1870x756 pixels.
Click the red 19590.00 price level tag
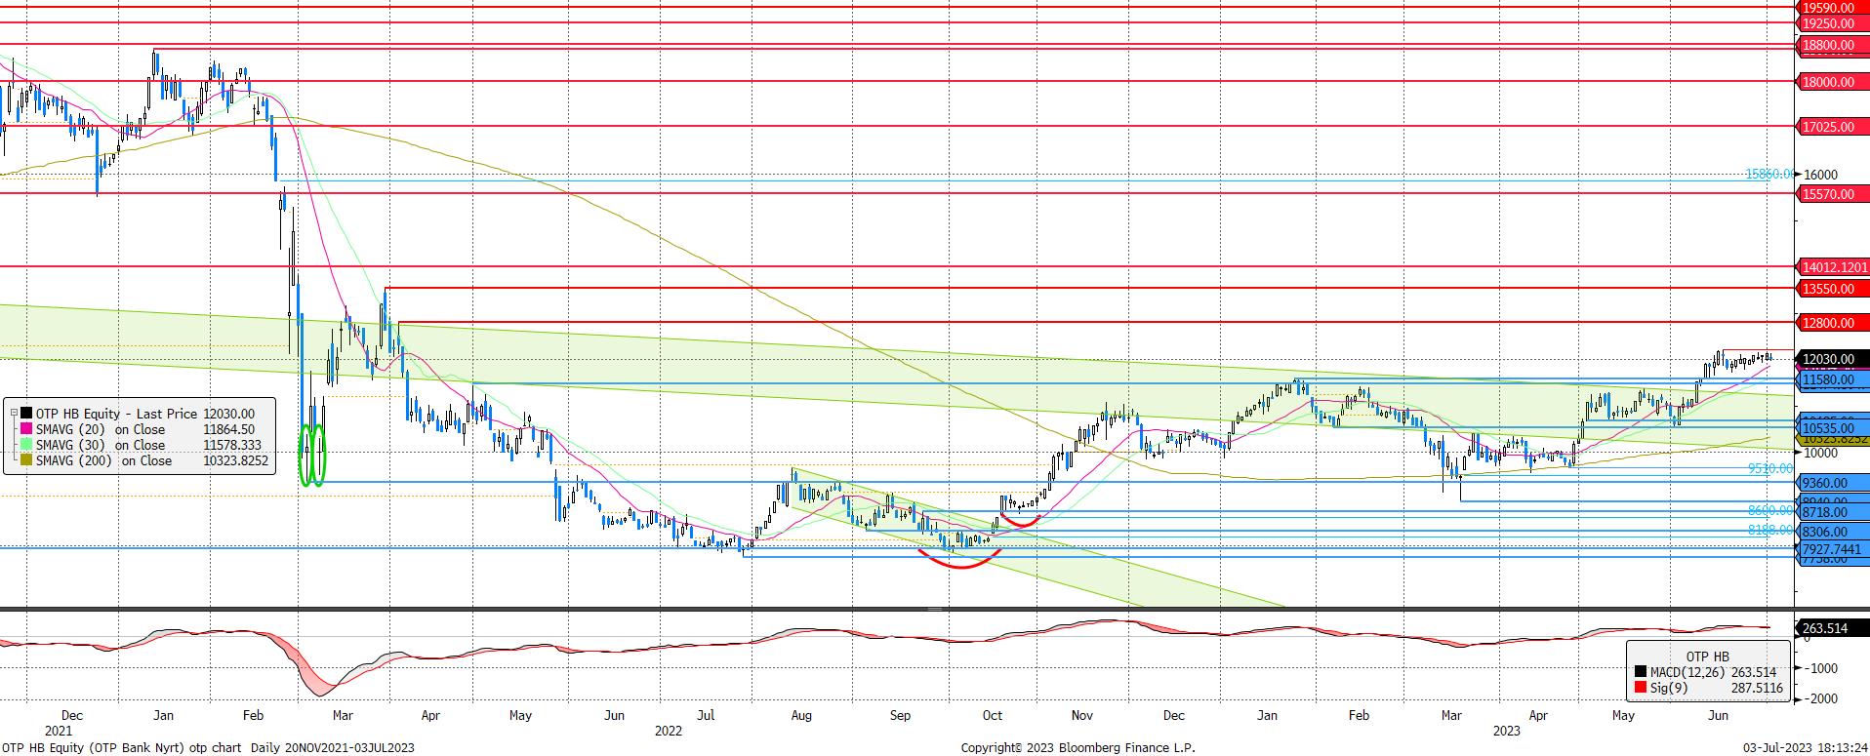click(x=1833, y=7)
